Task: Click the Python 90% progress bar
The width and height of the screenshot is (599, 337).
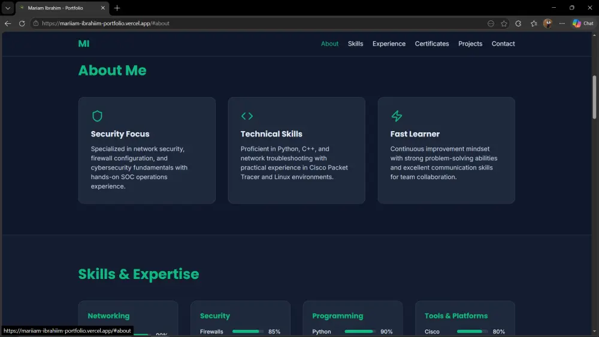Action: coord(360,331)
